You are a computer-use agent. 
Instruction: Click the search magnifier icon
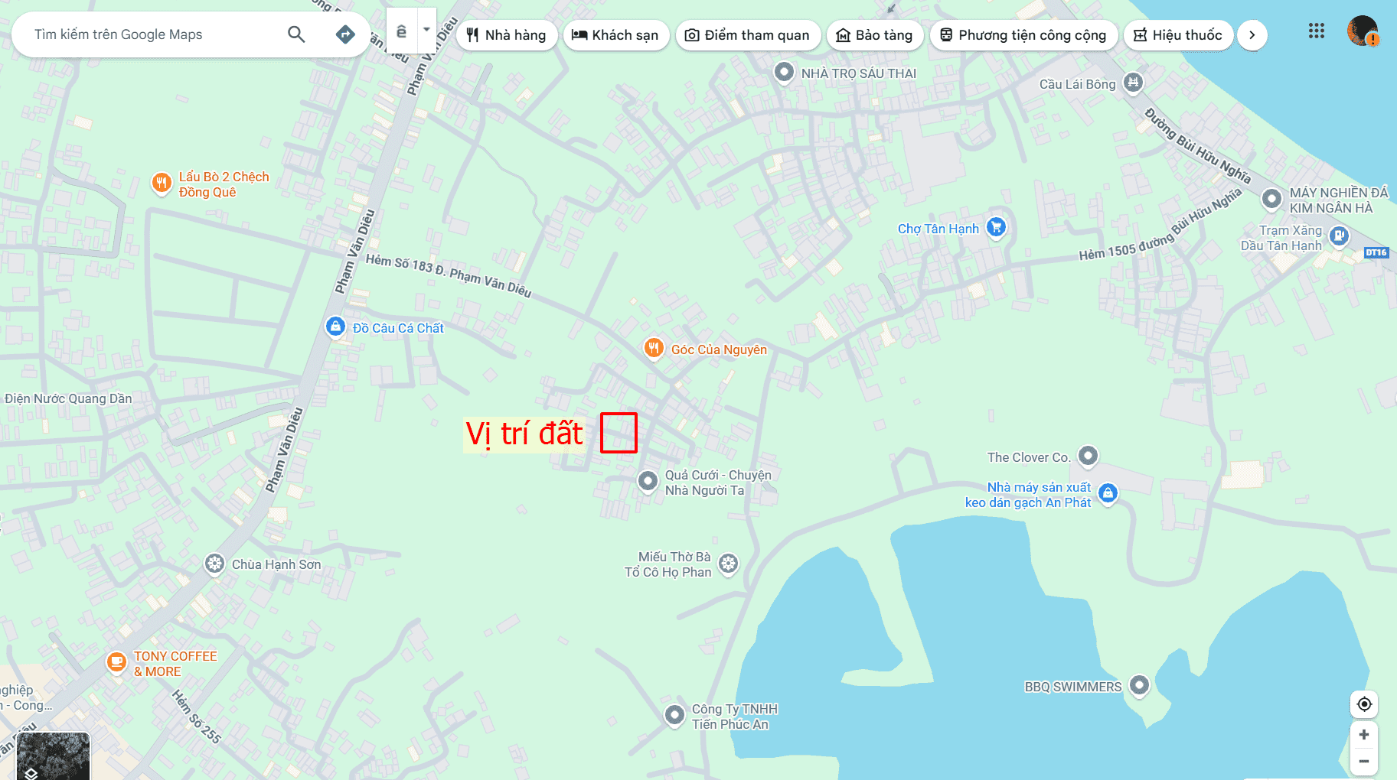point(296,34)
